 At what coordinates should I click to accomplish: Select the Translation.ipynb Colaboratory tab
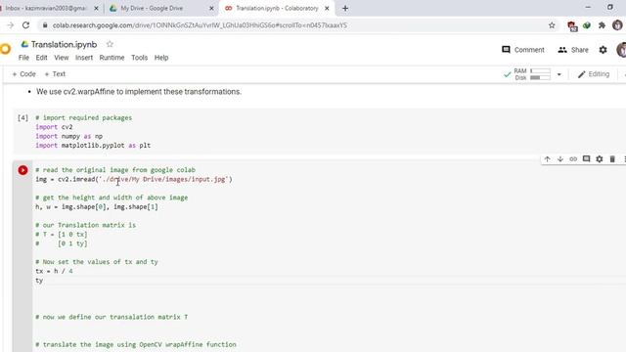point(277,8)
